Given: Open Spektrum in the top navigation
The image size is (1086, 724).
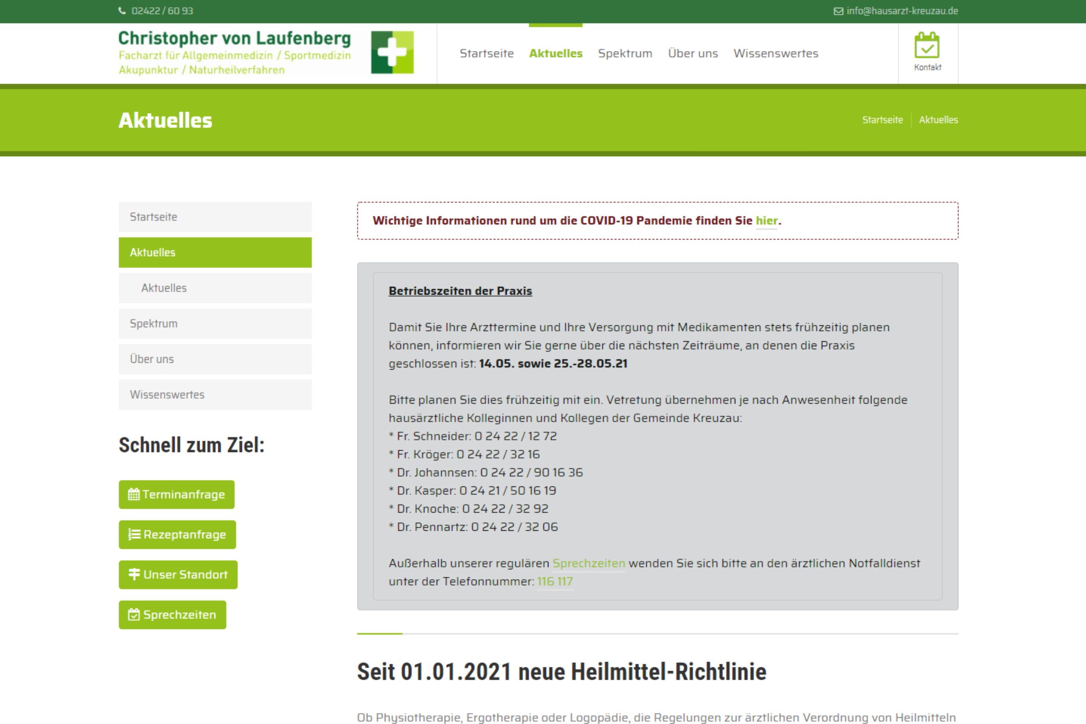Looking at the screenshot, I should [x=625, y=53].
